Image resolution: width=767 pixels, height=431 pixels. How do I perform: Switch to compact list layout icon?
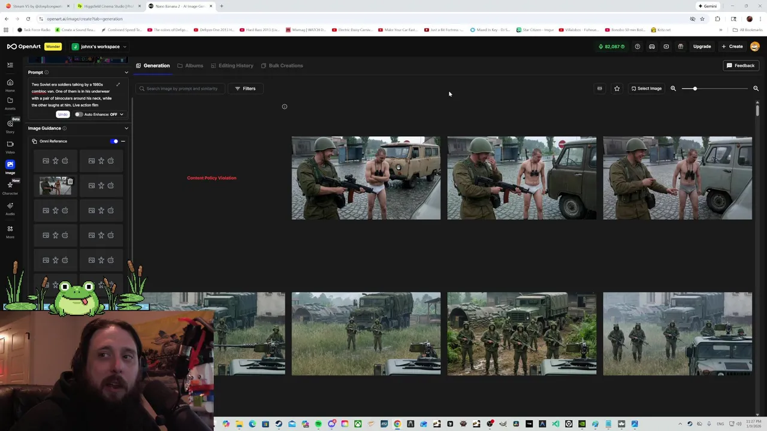(599, 89)
